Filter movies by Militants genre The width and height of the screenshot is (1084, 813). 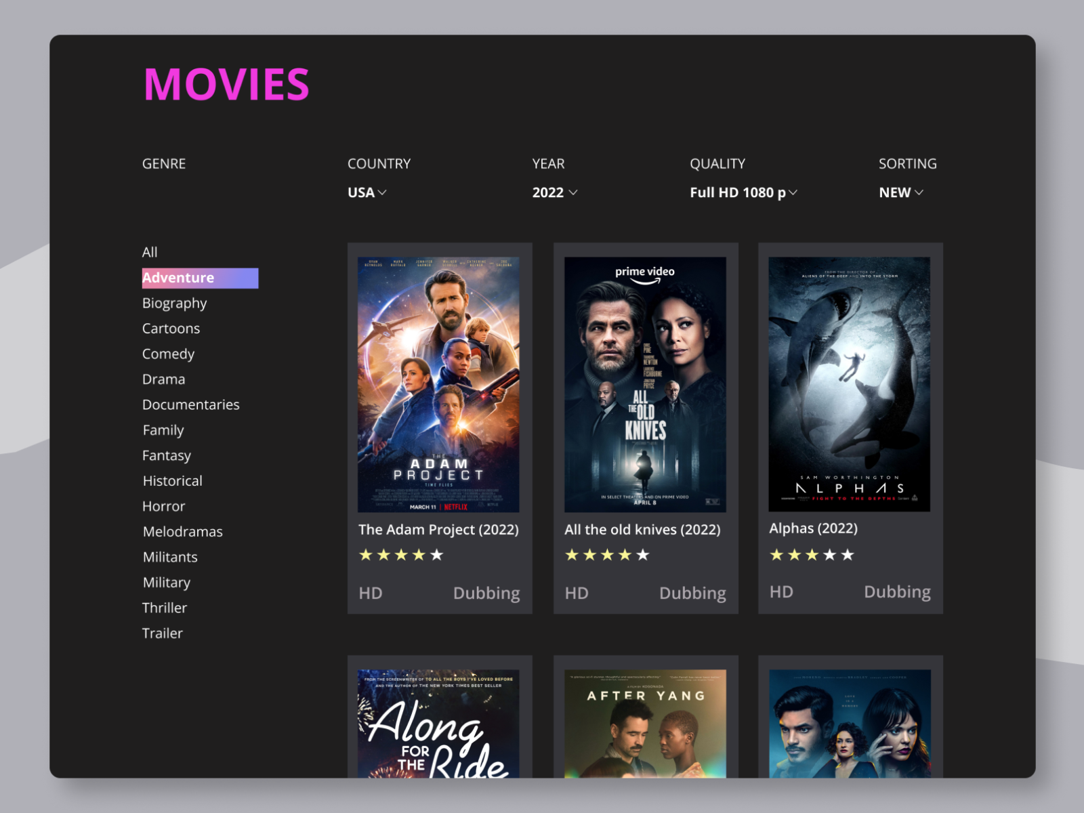pos(170,557)
